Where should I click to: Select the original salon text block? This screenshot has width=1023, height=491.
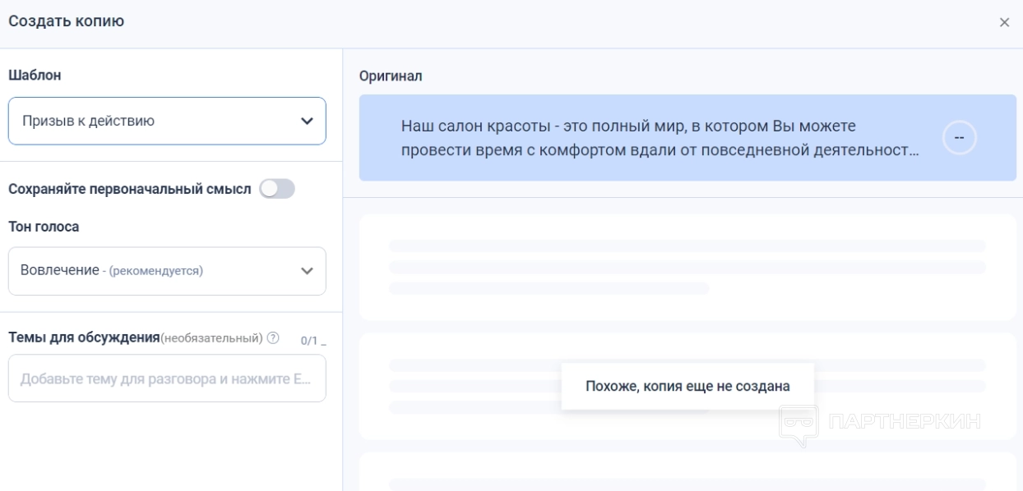658,139
